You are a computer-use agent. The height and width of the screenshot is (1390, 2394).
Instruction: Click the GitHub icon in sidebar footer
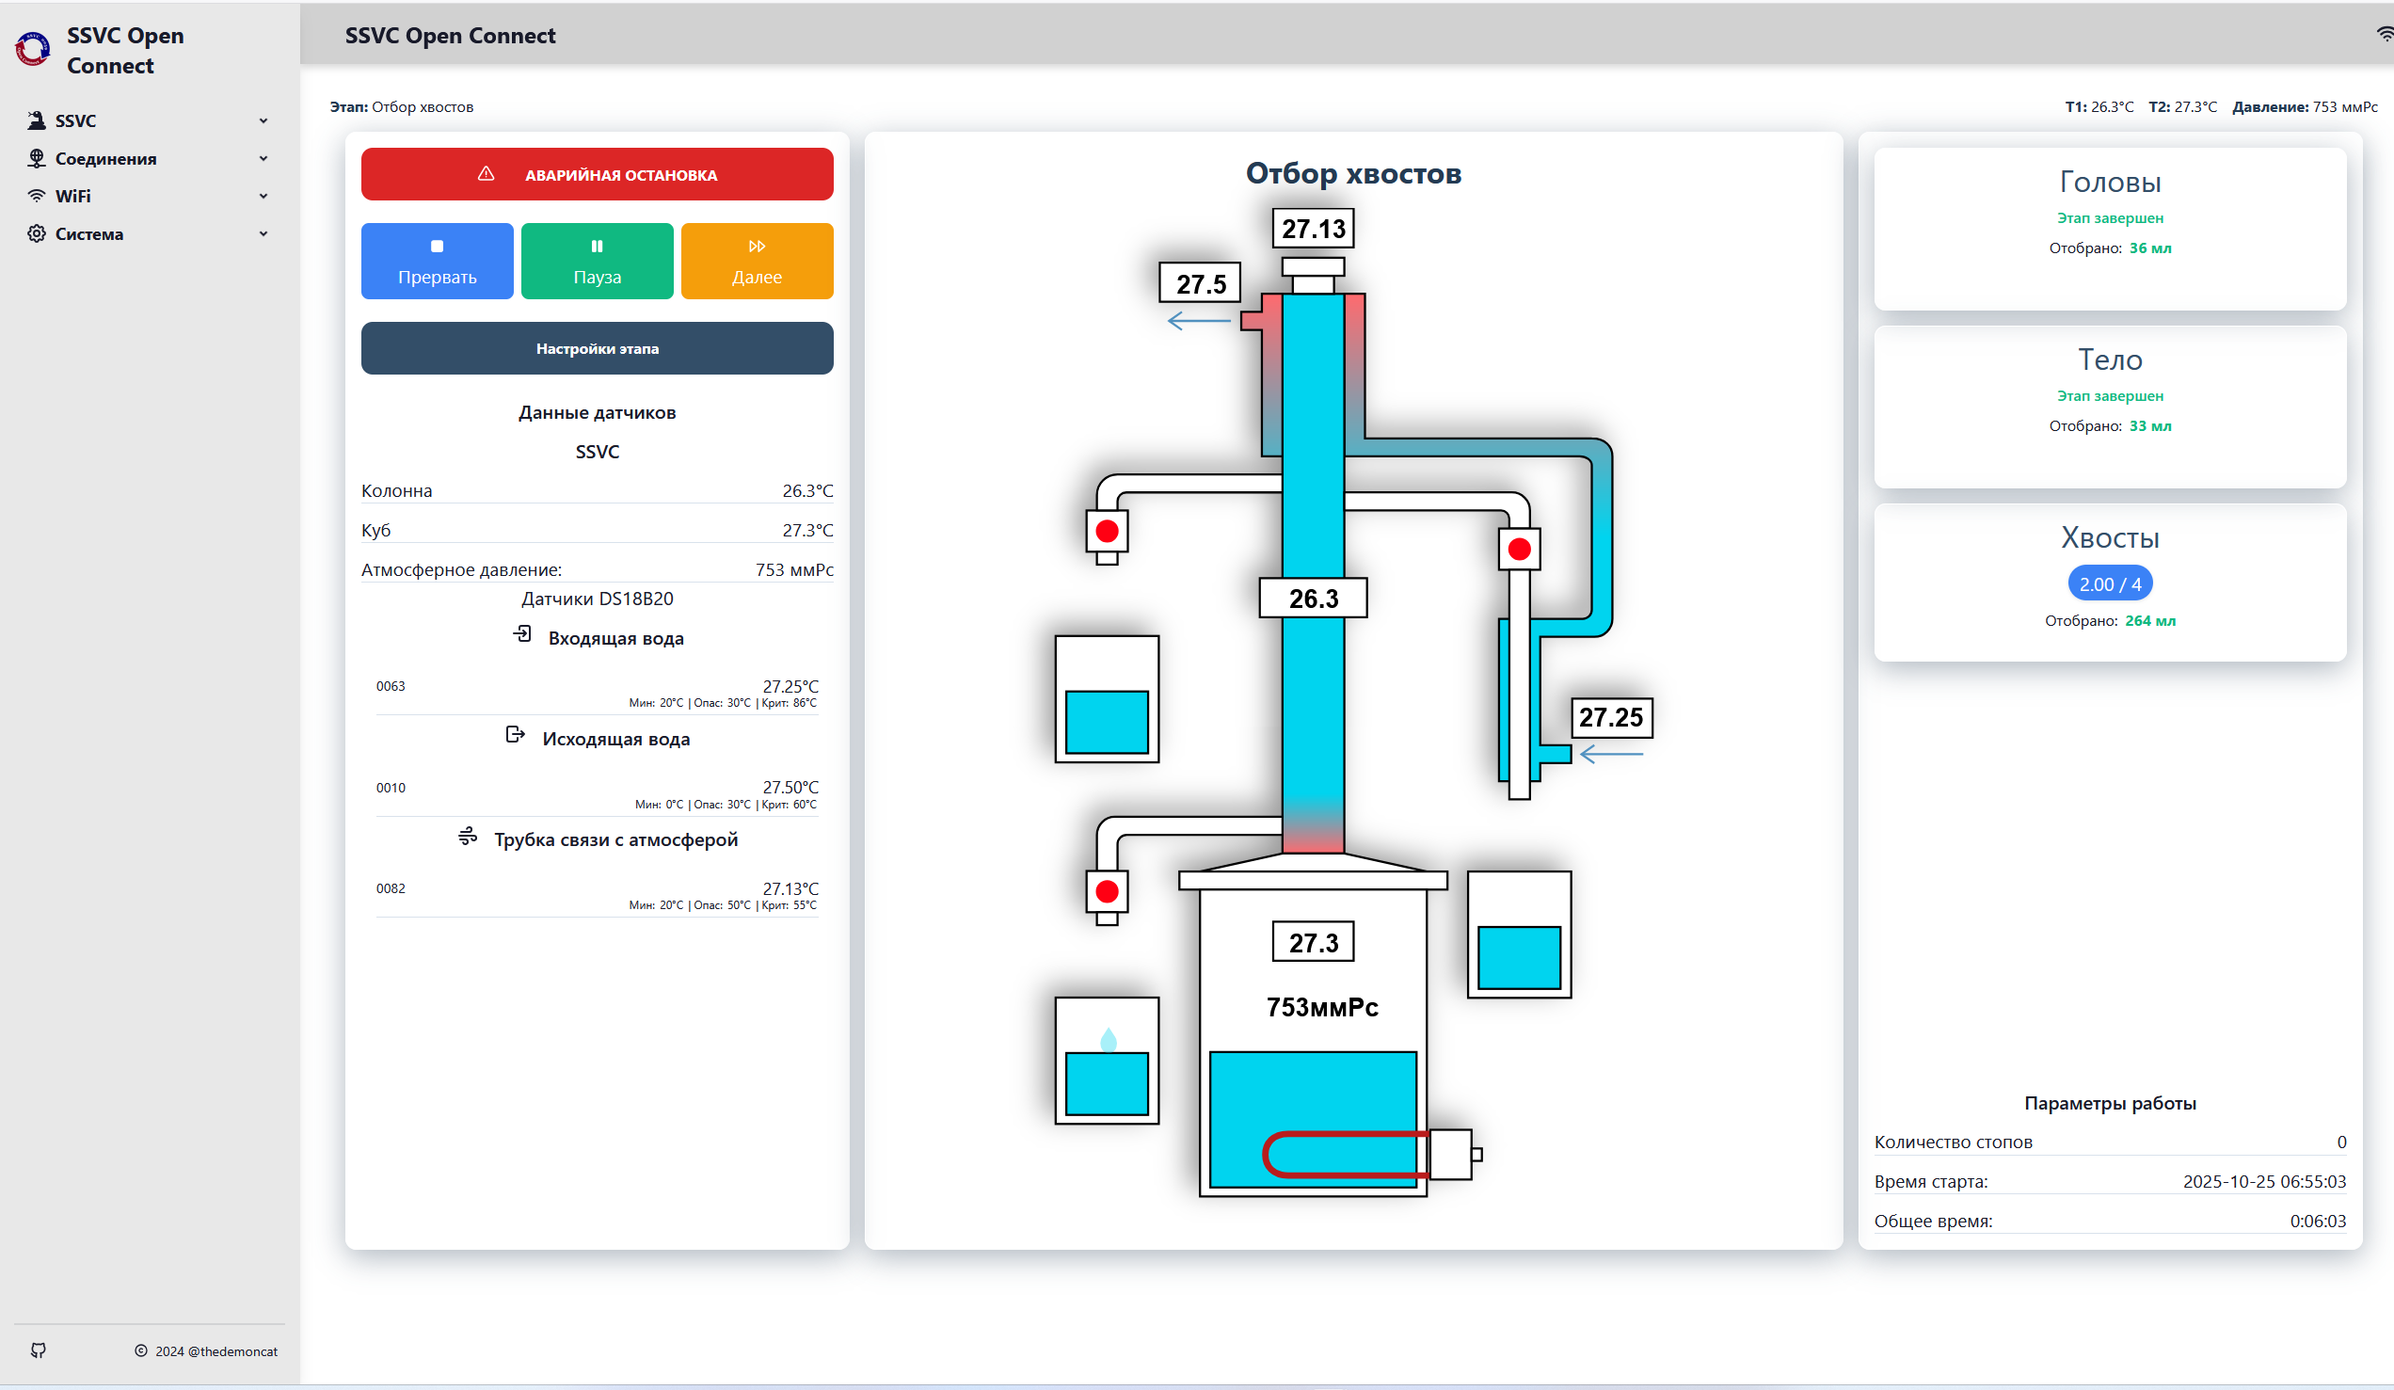coord(38,1350)
